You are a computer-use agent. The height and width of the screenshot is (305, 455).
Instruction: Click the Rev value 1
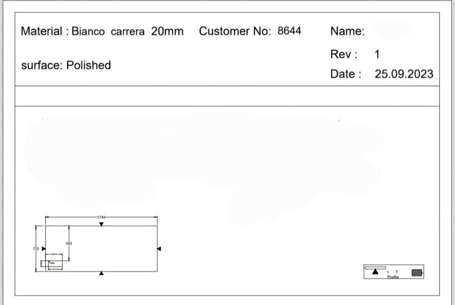(377, 54)
